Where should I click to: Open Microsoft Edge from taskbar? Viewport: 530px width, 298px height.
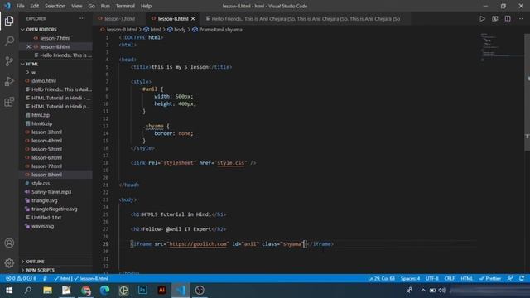pos(104,291)
